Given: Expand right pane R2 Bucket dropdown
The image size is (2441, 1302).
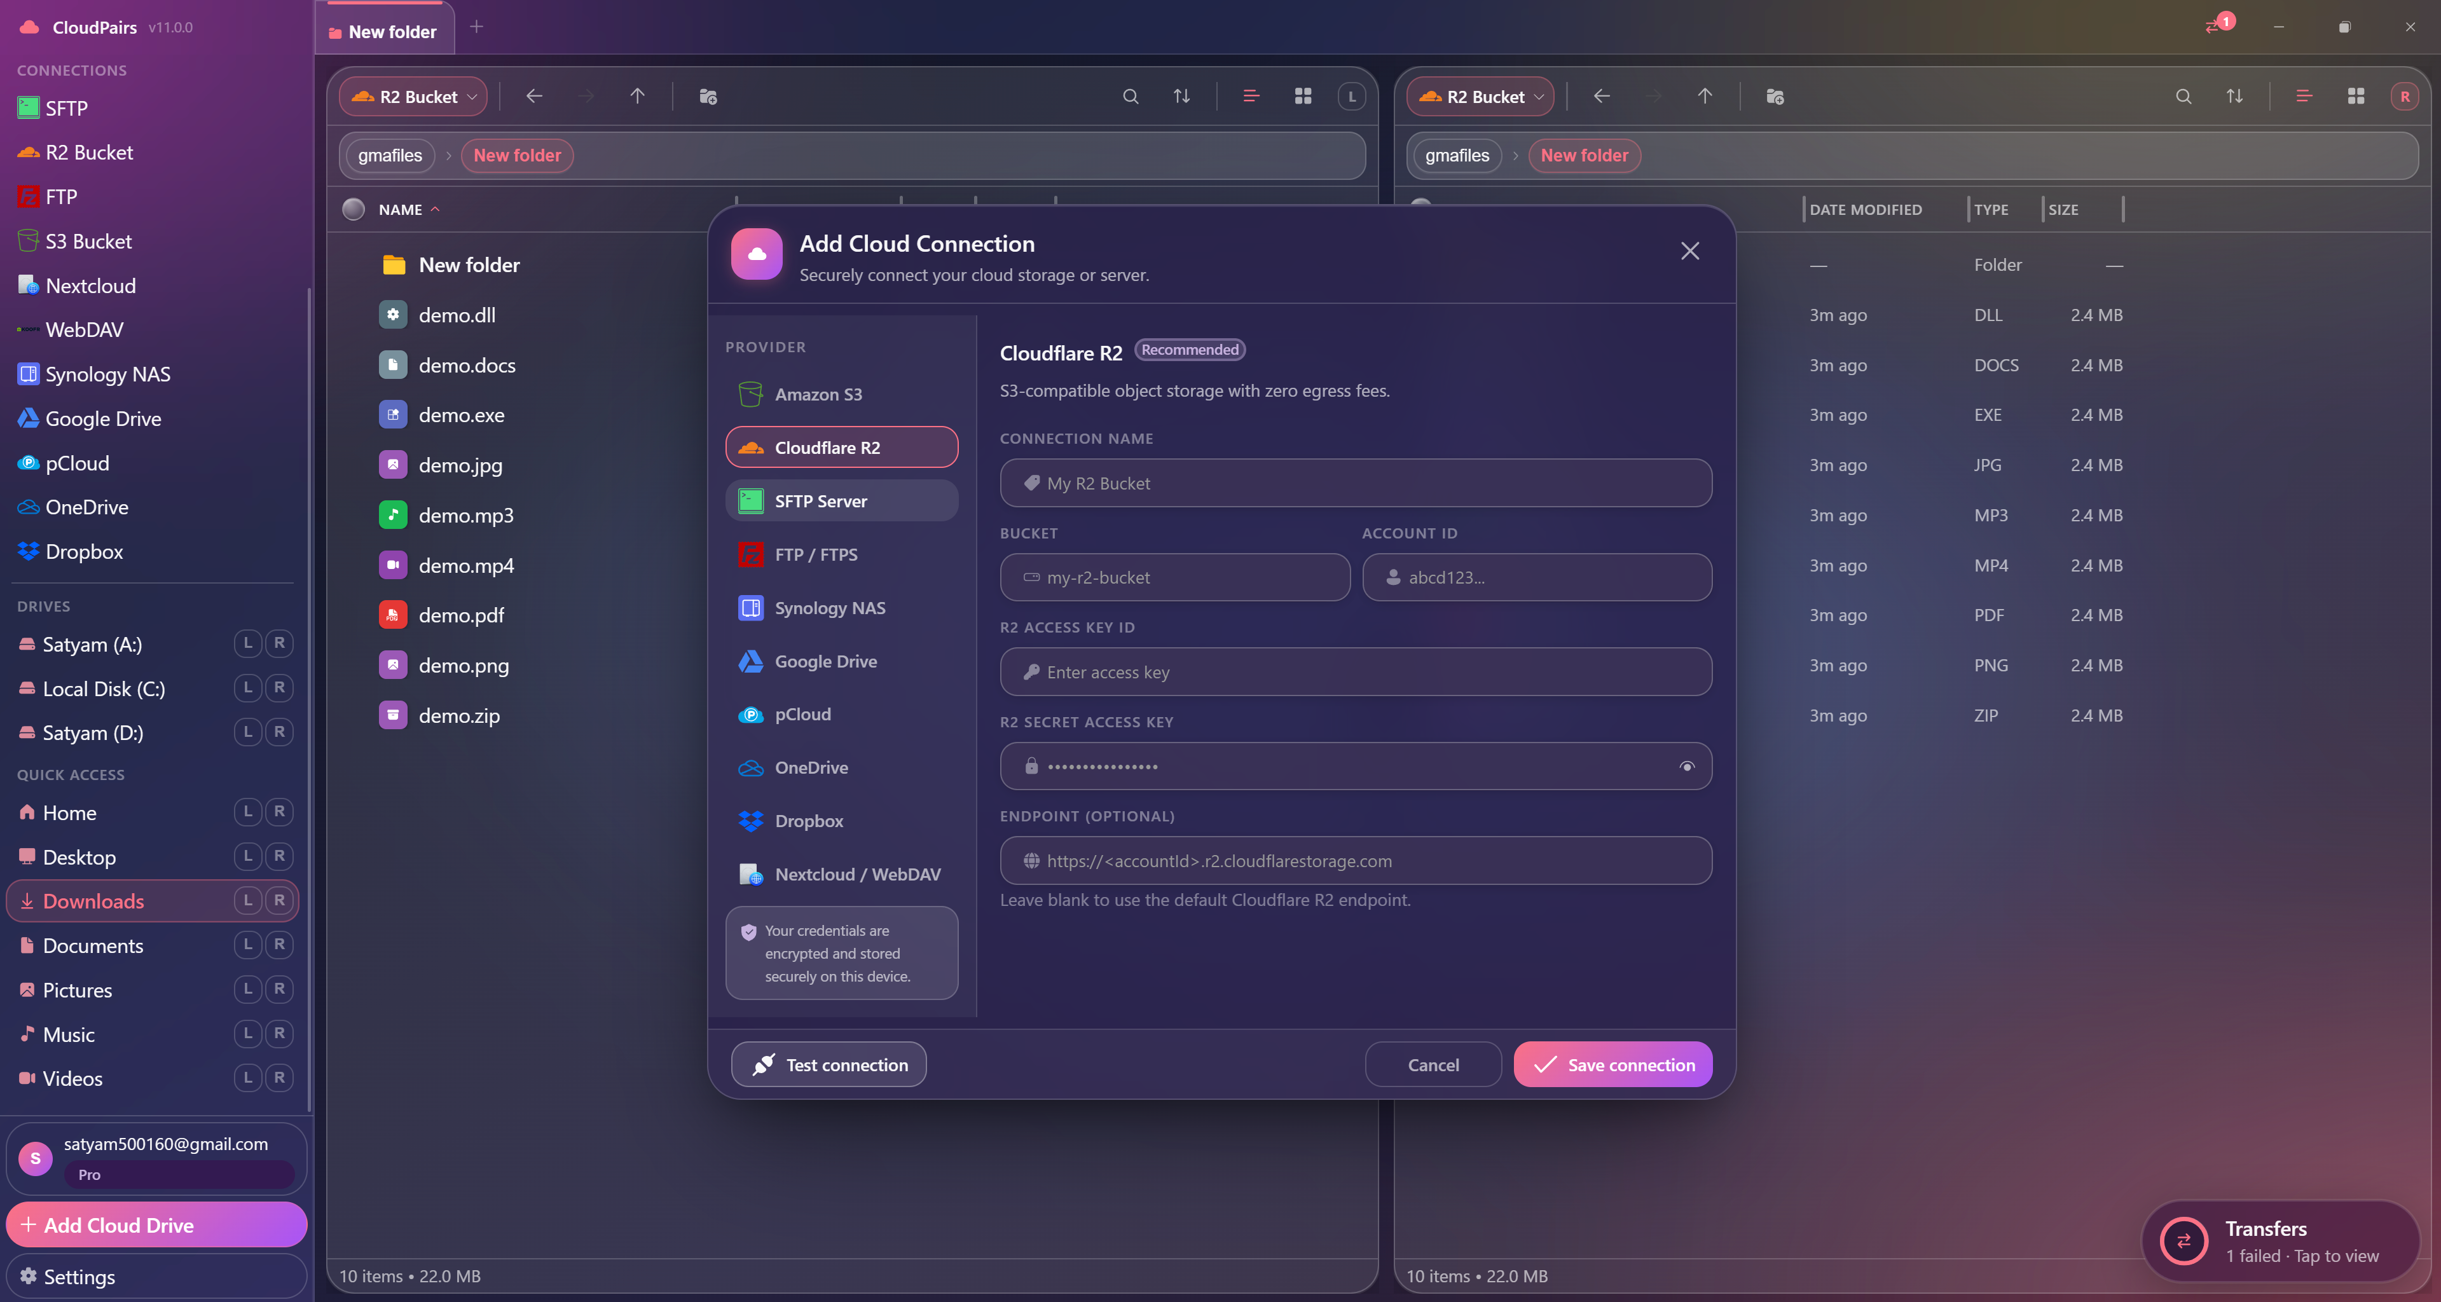Looking at the screenshot, I should pos(1480,97).
